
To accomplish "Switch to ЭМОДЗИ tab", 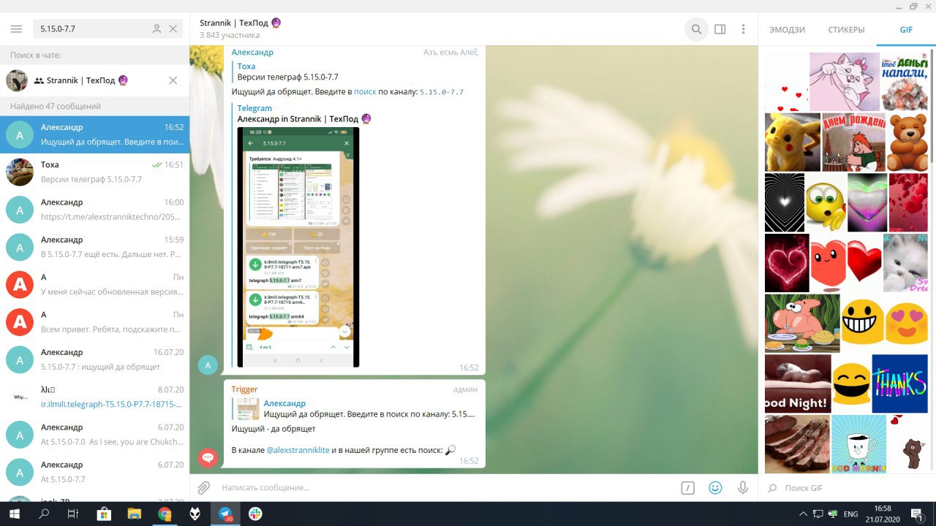I will point(788,30).
